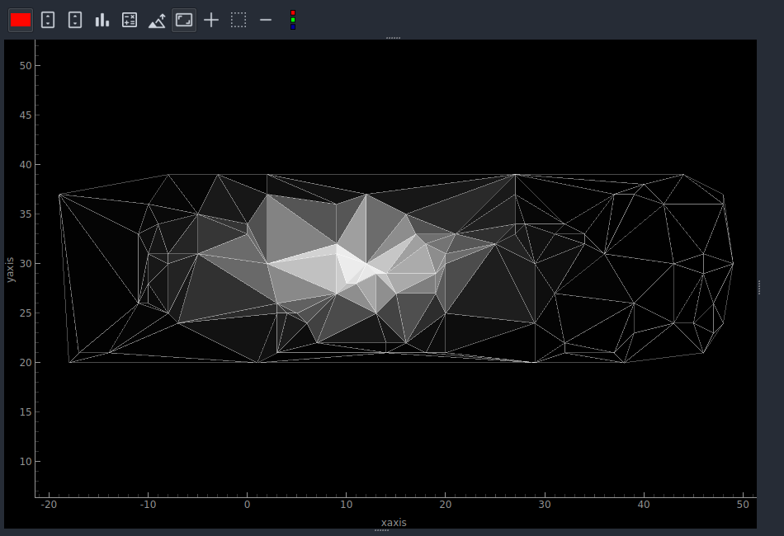
Task: Click the y-axis tick value 40
Action: coord(26,164)
